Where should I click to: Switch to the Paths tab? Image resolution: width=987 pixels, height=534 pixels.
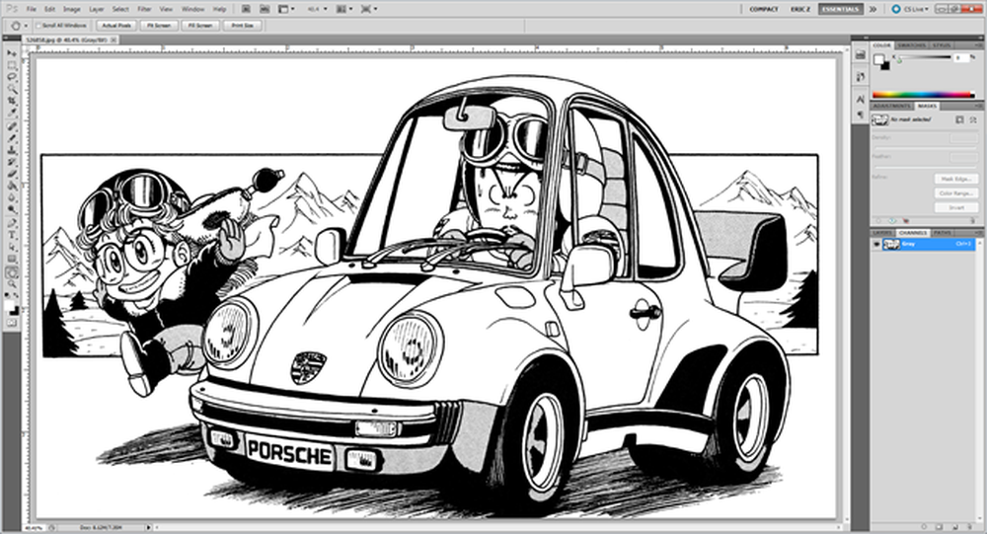(943, 232)
